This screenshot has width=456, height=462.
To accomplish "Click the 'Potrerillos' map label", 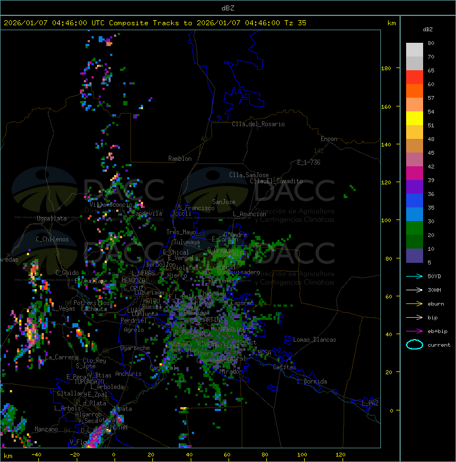I will click(92, 303).
